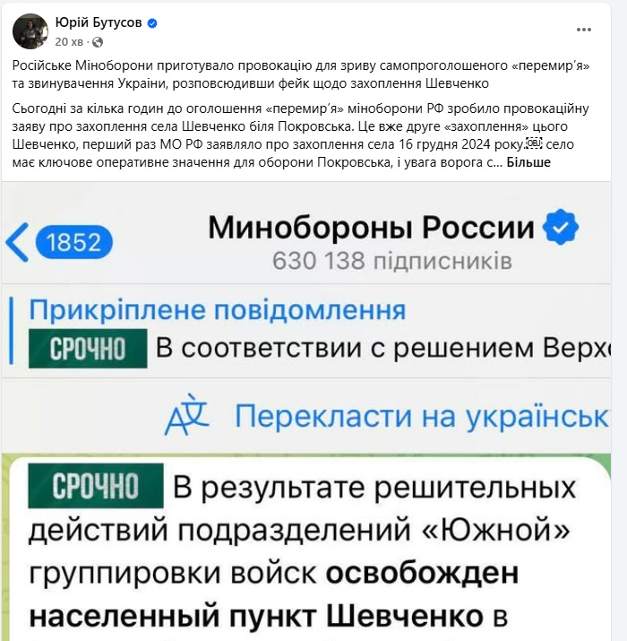Expand the post text with "Більше"
The height and width of the screenshot is (641, 627).
point(531,162)
